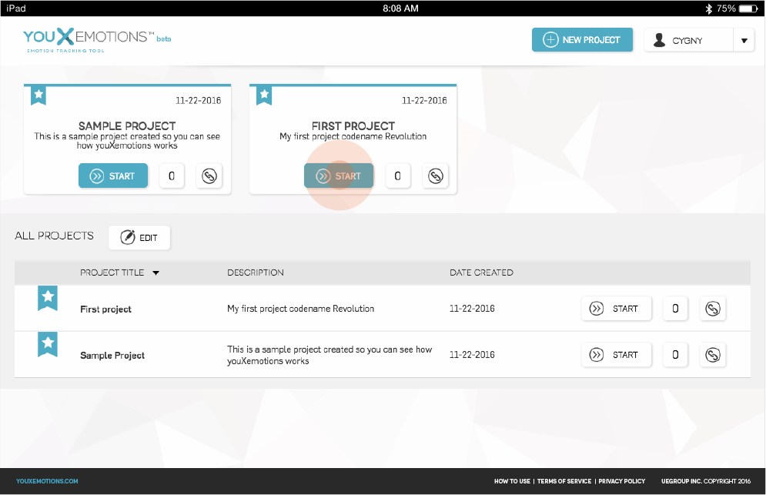This screenshot has height=495, width=766.
Task: Toggle star bookmark in Sample Project row
Action: tap(48, 343)
